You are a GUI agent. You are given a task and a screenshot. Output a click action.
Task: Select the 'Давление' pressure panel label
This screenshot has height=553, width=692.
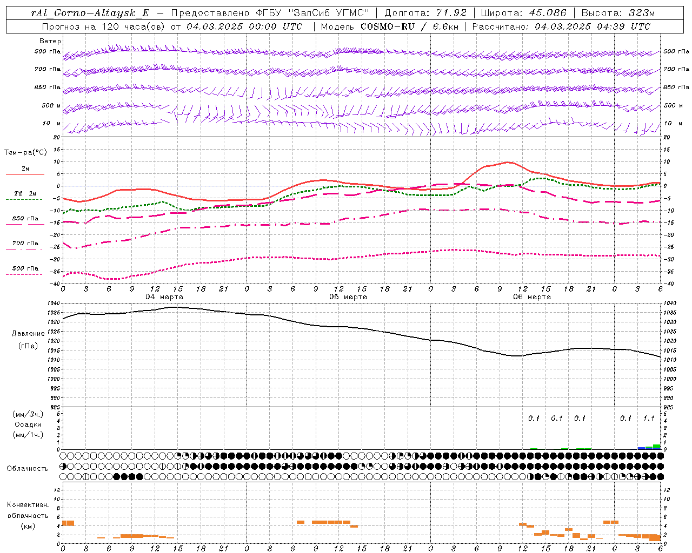point(28,334)
